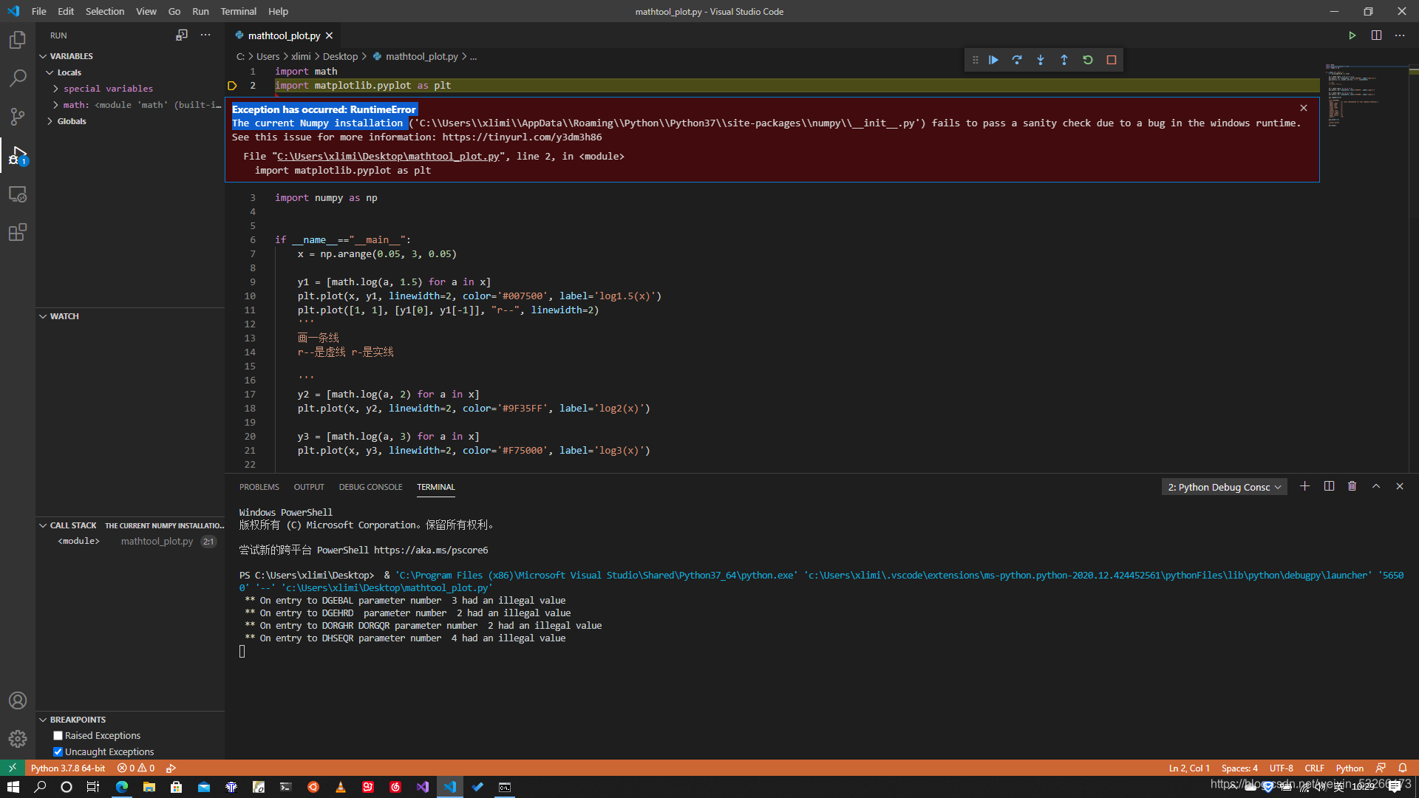Screen dimensions: 1419x798
Task: Open the Extensions sidebar view
Action: [18, 233]
